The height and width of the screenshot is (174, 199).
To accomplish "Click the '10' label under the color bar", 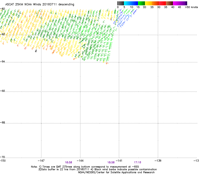I will pos(132,7).
